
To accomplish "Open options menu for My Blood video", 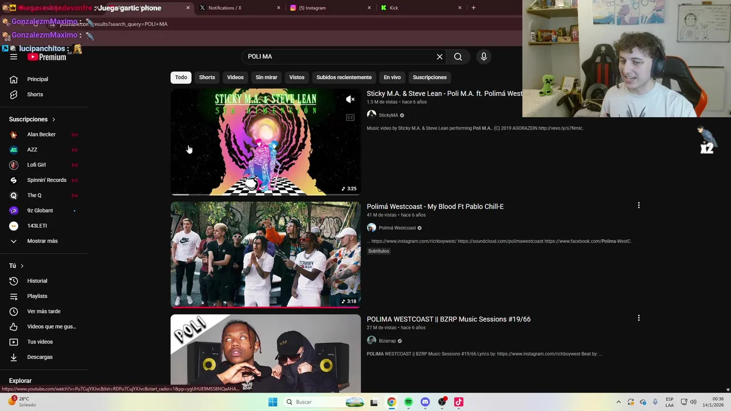I will [x=638, y=205].
